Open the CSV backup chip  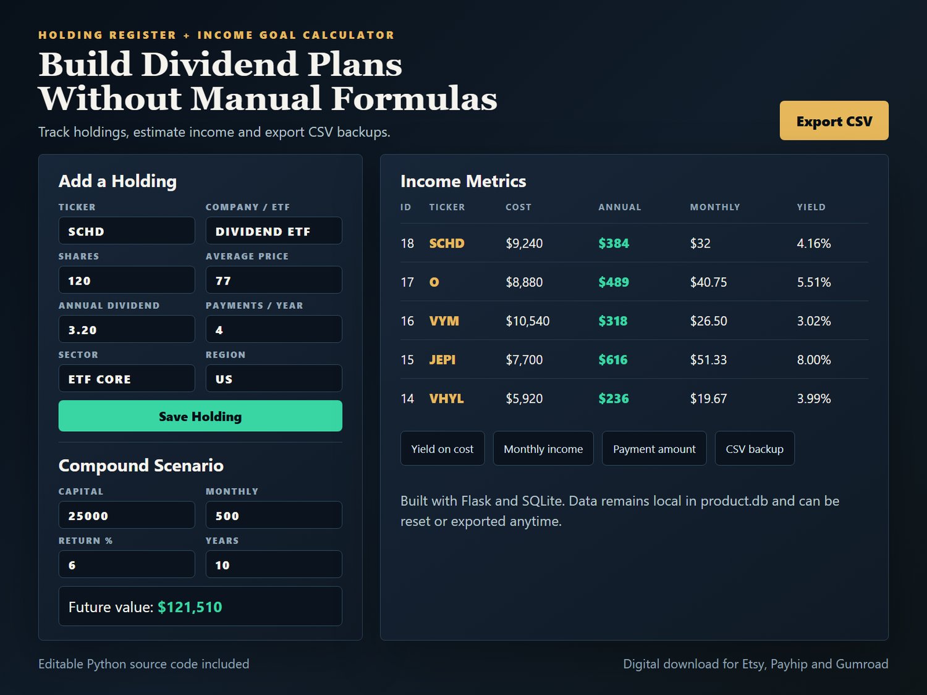[x=755, y=449]
